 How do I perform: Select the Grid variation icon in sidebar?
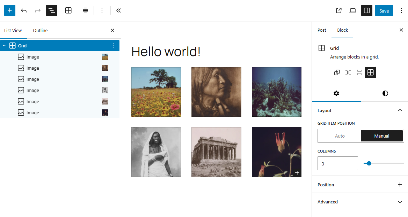click(371, 72)
